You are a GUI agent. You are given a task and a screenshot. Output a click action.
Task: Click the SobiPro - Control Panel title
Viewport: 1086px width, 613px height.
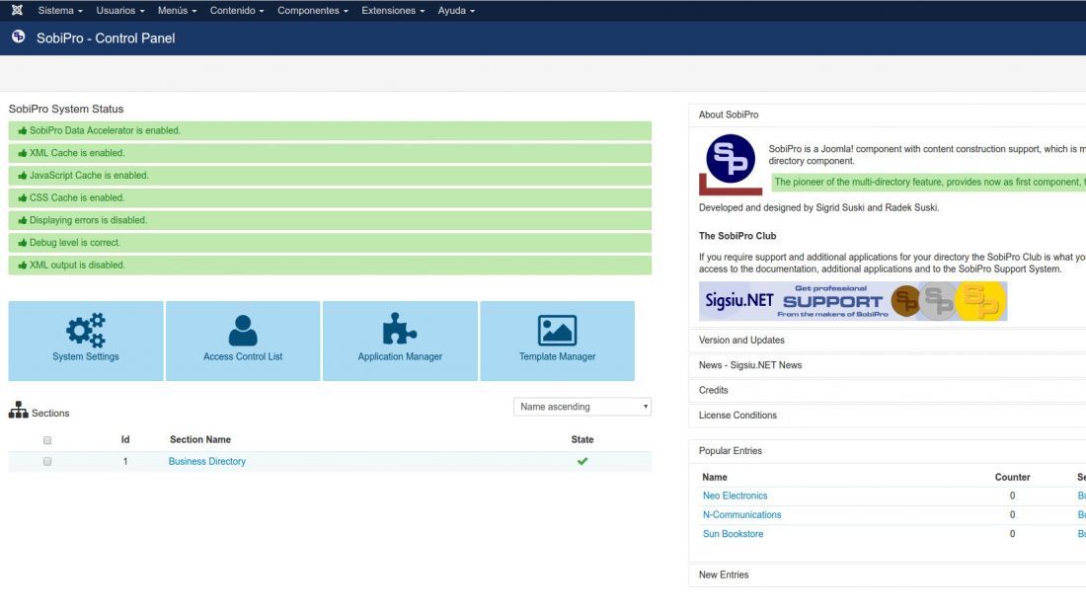pos(106,38)
